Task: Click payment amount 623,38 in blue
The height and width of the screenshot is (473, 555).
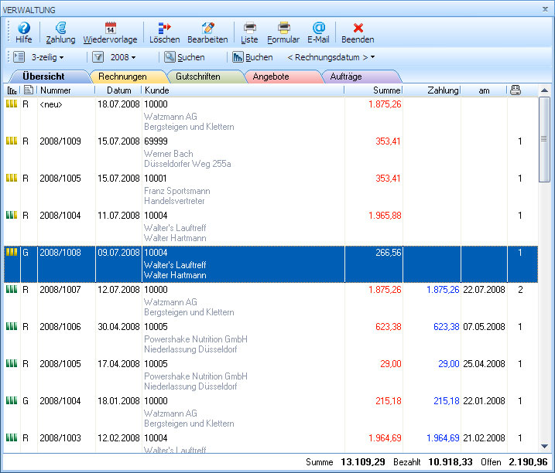Action: 447,327
